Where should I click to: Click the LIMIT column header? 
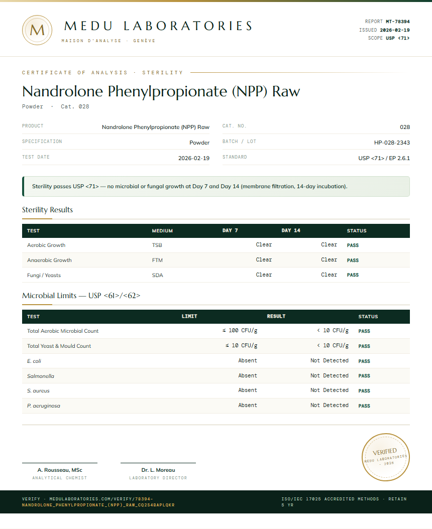click(189, 317)
